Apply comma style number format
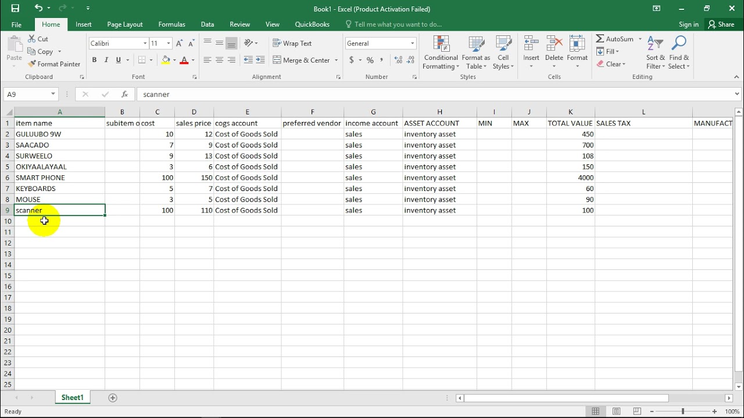The height and width of the screenshot is (418, 744). pyautogui.click(x=382, y=60)
